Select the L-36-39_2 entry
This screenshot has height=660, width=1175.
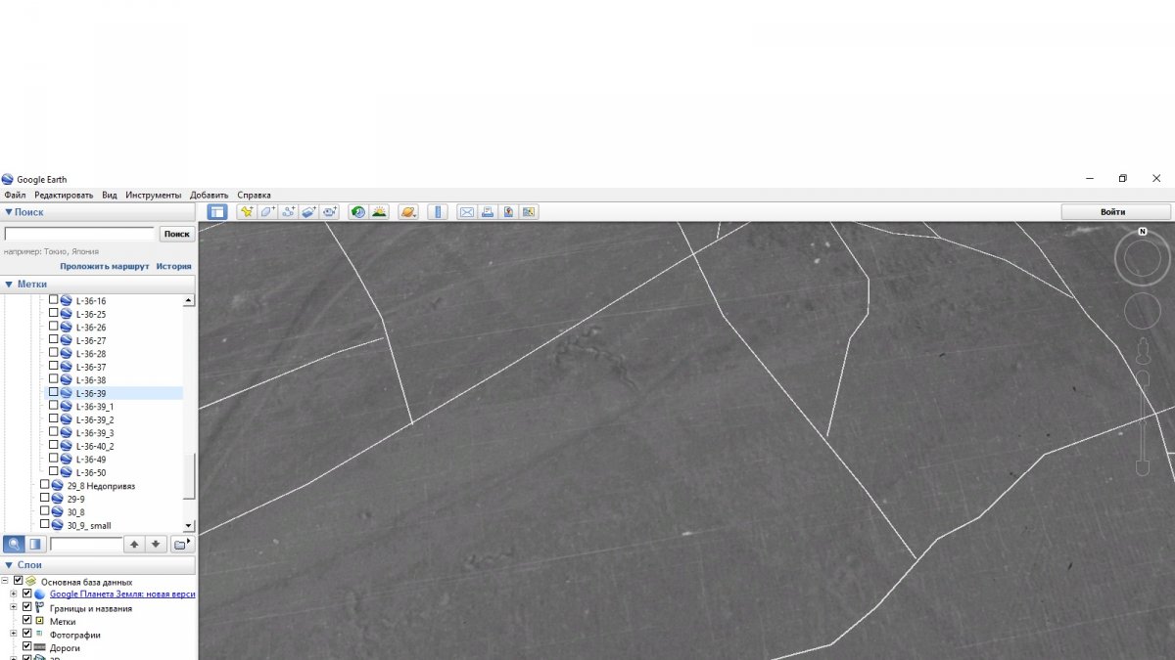tap(95, 419)
